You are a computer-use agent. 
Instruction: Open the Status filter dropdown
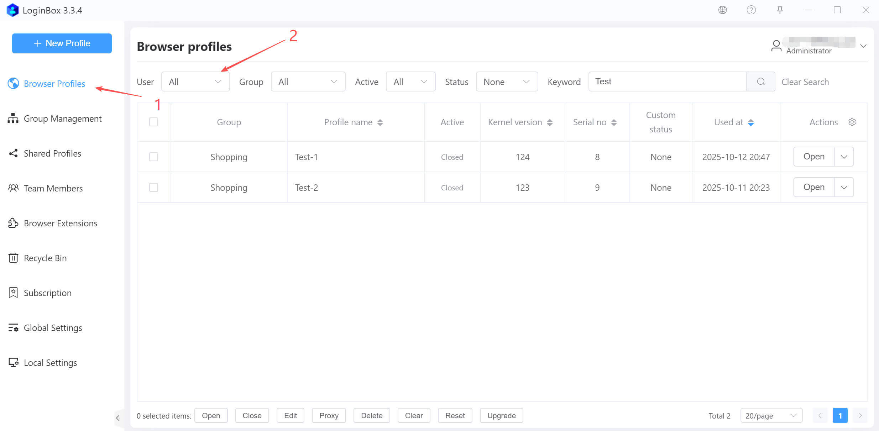(506, 82)
